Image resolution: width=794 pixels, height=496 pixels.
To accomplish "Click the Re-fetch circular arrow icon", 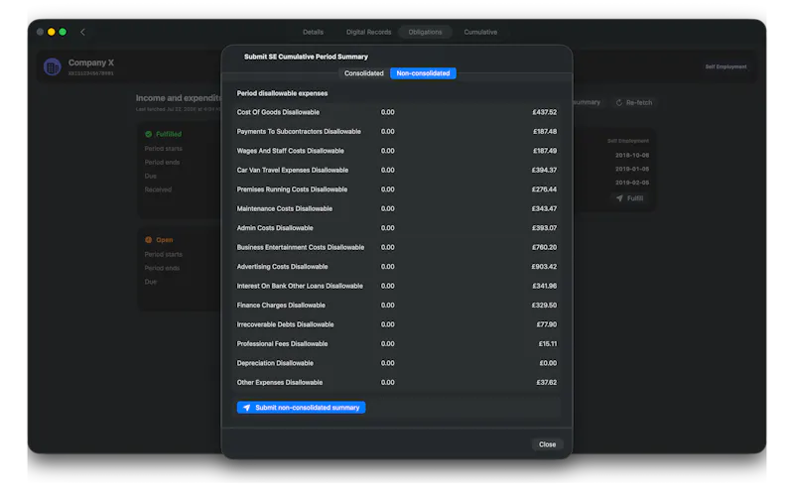I will (618, 103).
